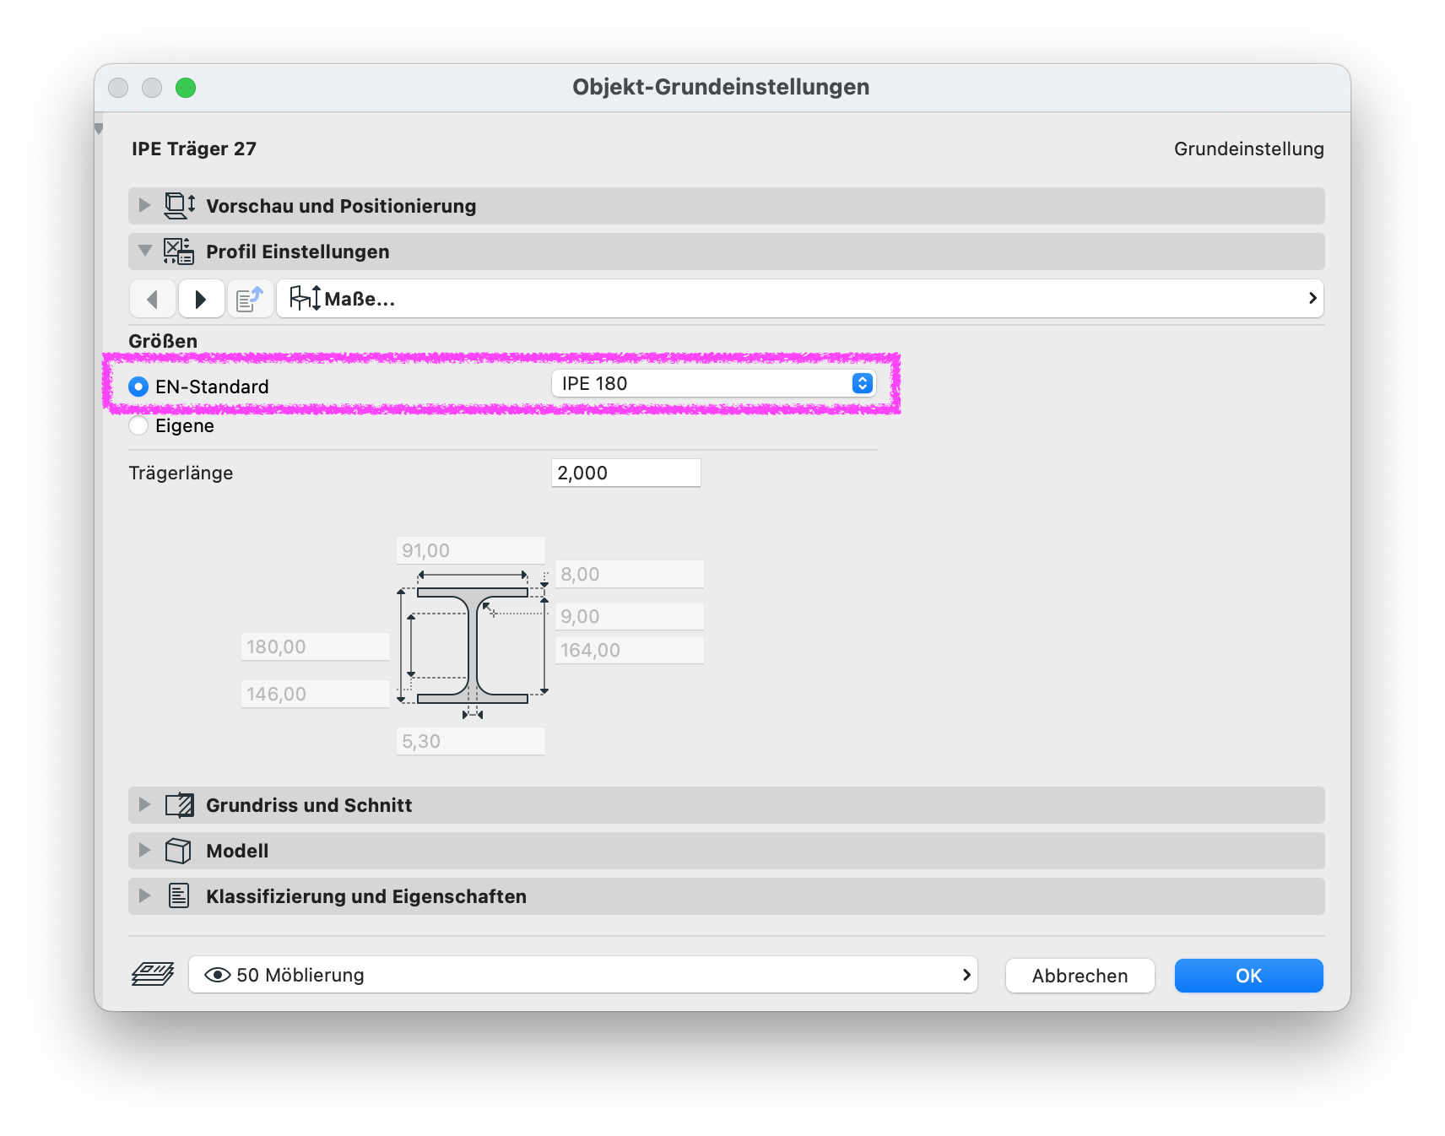
Task: Click the IPE Träger 27 object name
Action: click(194, 149)
